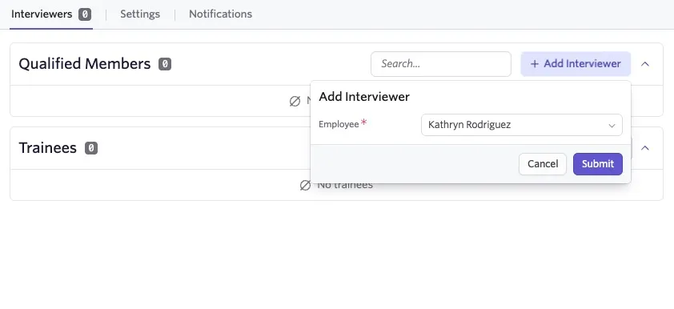
Task: Switch to the Settings tab
Action: 140,14
